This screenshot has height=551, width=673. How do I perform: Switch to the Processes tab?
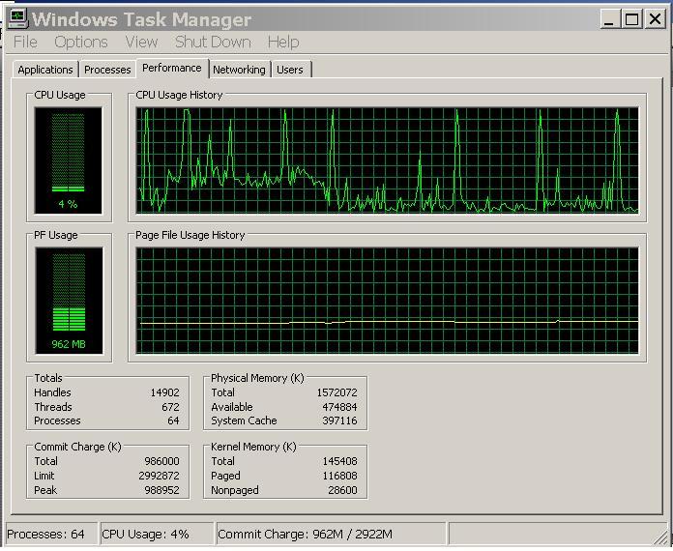(107, 70)
